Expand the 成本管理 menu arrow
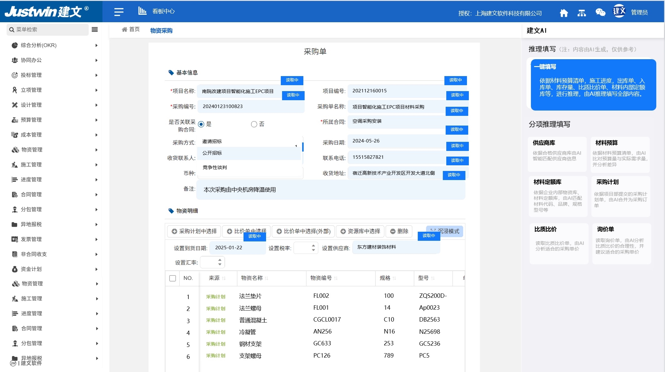The width and height of the screenshot is (665, 372). pos(97,135)
